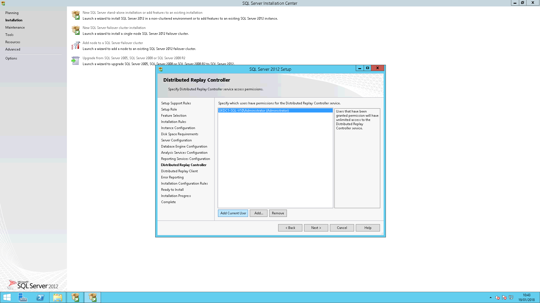This screenshot has height=303, width=540.
Task: Remove the selected user
Action: click(278, 213)
